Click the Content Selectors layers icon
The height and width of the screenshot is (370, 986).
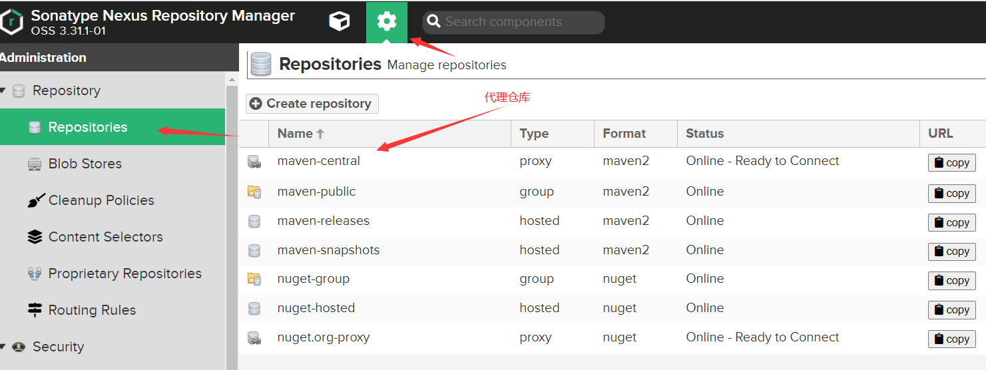pos(35,238)
